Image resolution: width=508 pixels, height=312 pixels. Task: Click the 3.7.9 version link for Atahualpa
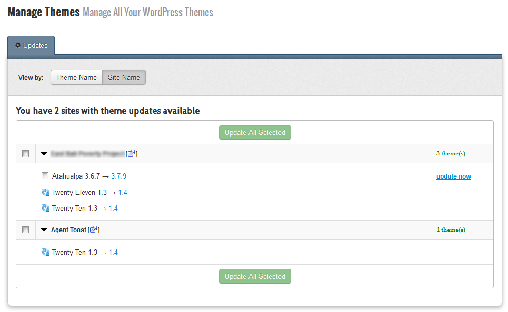[118, 176]
